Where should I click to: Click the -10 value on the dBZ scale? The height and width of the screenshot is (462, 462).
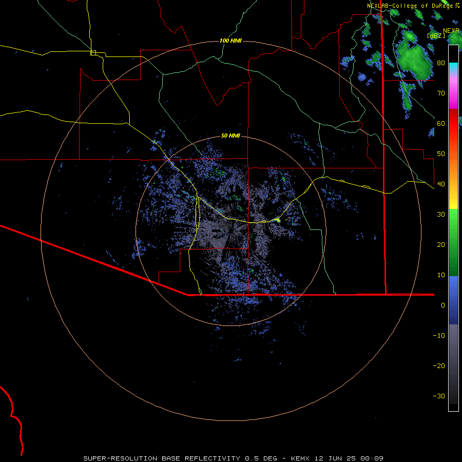[x=439, y=336]
